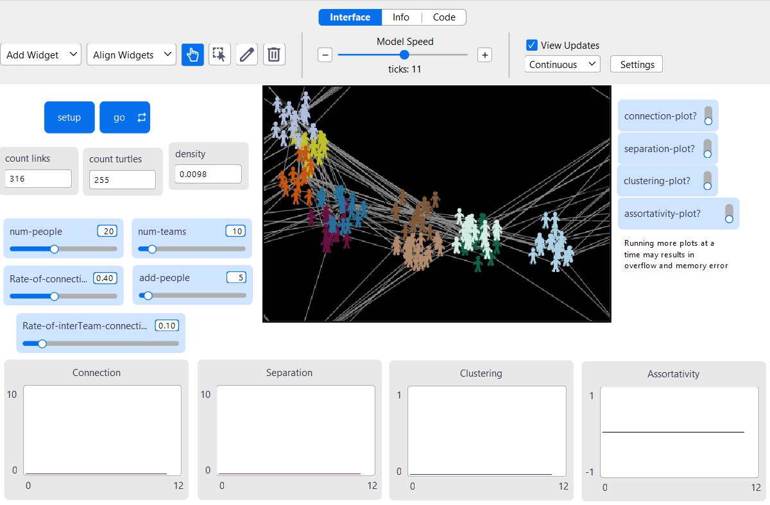Select the interact hand tool
This screenshot has width=770, height=505.
tap(193, 55)
